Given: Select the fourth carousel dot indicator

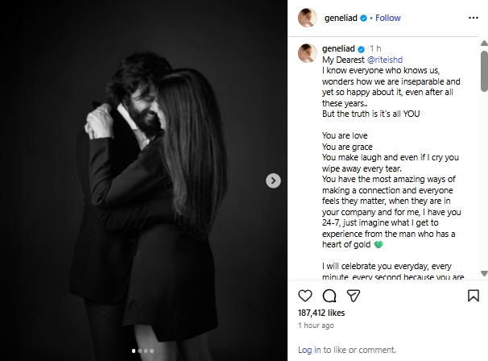Looking at the screenshot, I should tap(151, 351).
